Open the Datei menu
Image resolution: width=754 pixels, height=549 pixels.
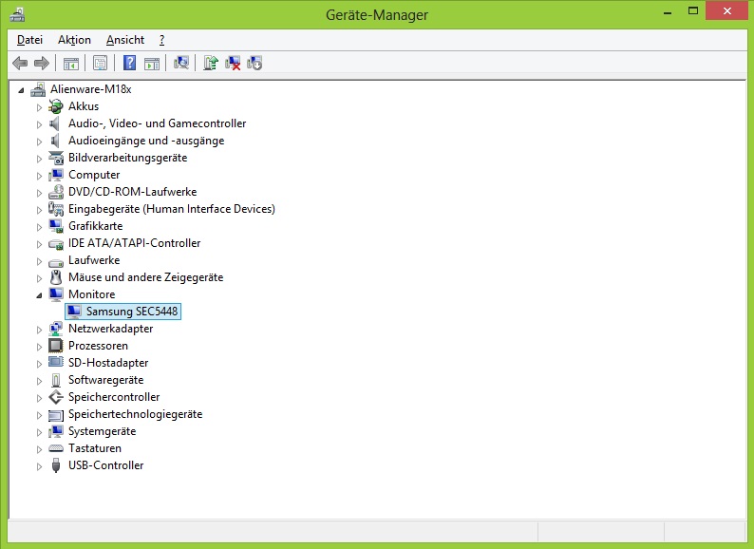[x=29, y=40]
